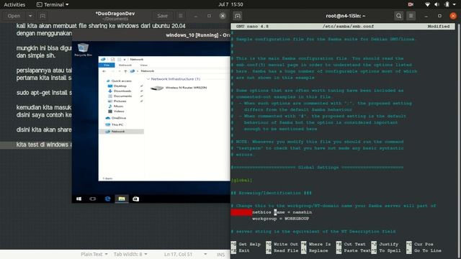Expand the recent files arrow next to Open
The image size is (461, 259).
pos(30,16)
